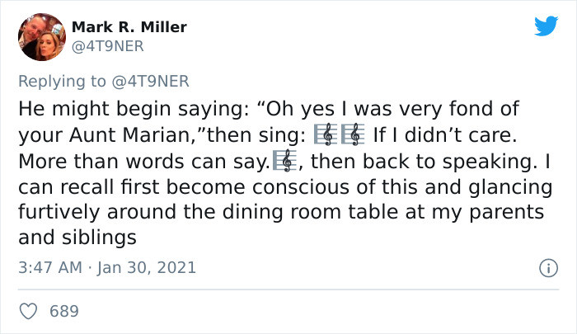
Task: Click the display name Mark R. Miller
Action: 129,27
